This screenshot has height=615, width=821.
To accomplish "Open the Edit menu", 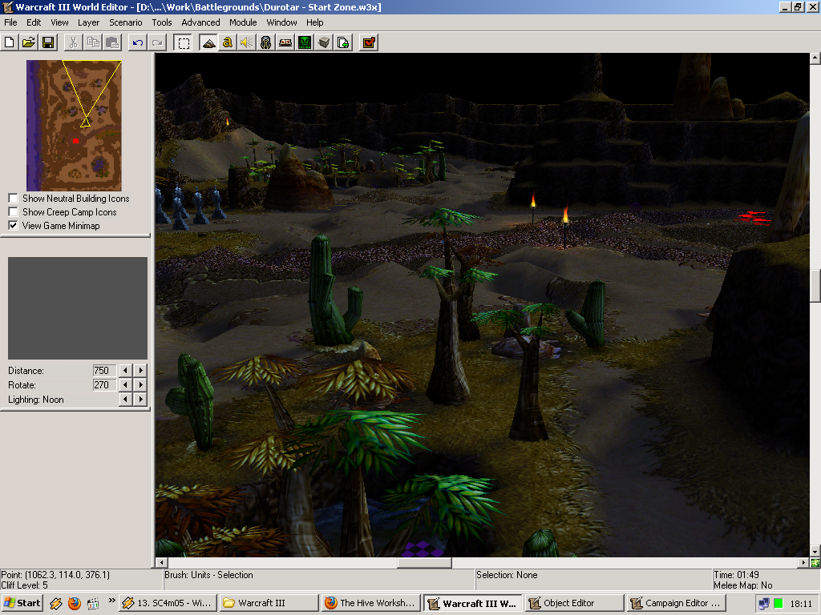I will click(x=34, y=22).
